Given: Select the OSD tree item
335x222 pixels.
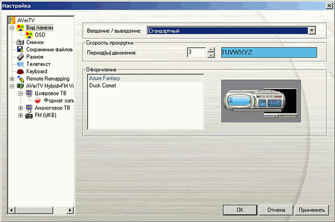Looking at the screenshot, I should (x=40, y=35).
